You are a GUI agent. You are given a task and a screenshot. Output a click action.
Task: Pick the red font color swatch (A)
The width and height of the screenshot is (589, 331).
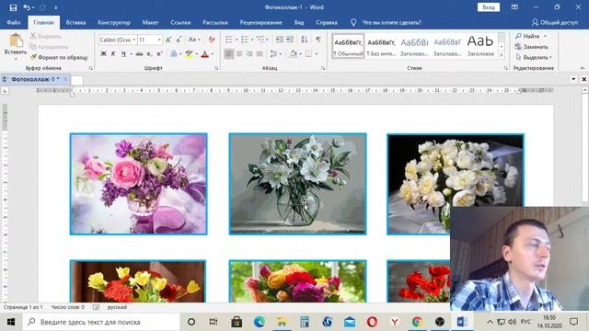coord(204,54)
